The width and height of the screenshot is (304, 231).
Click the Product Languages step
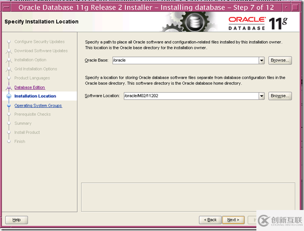[x=32, y=78]
